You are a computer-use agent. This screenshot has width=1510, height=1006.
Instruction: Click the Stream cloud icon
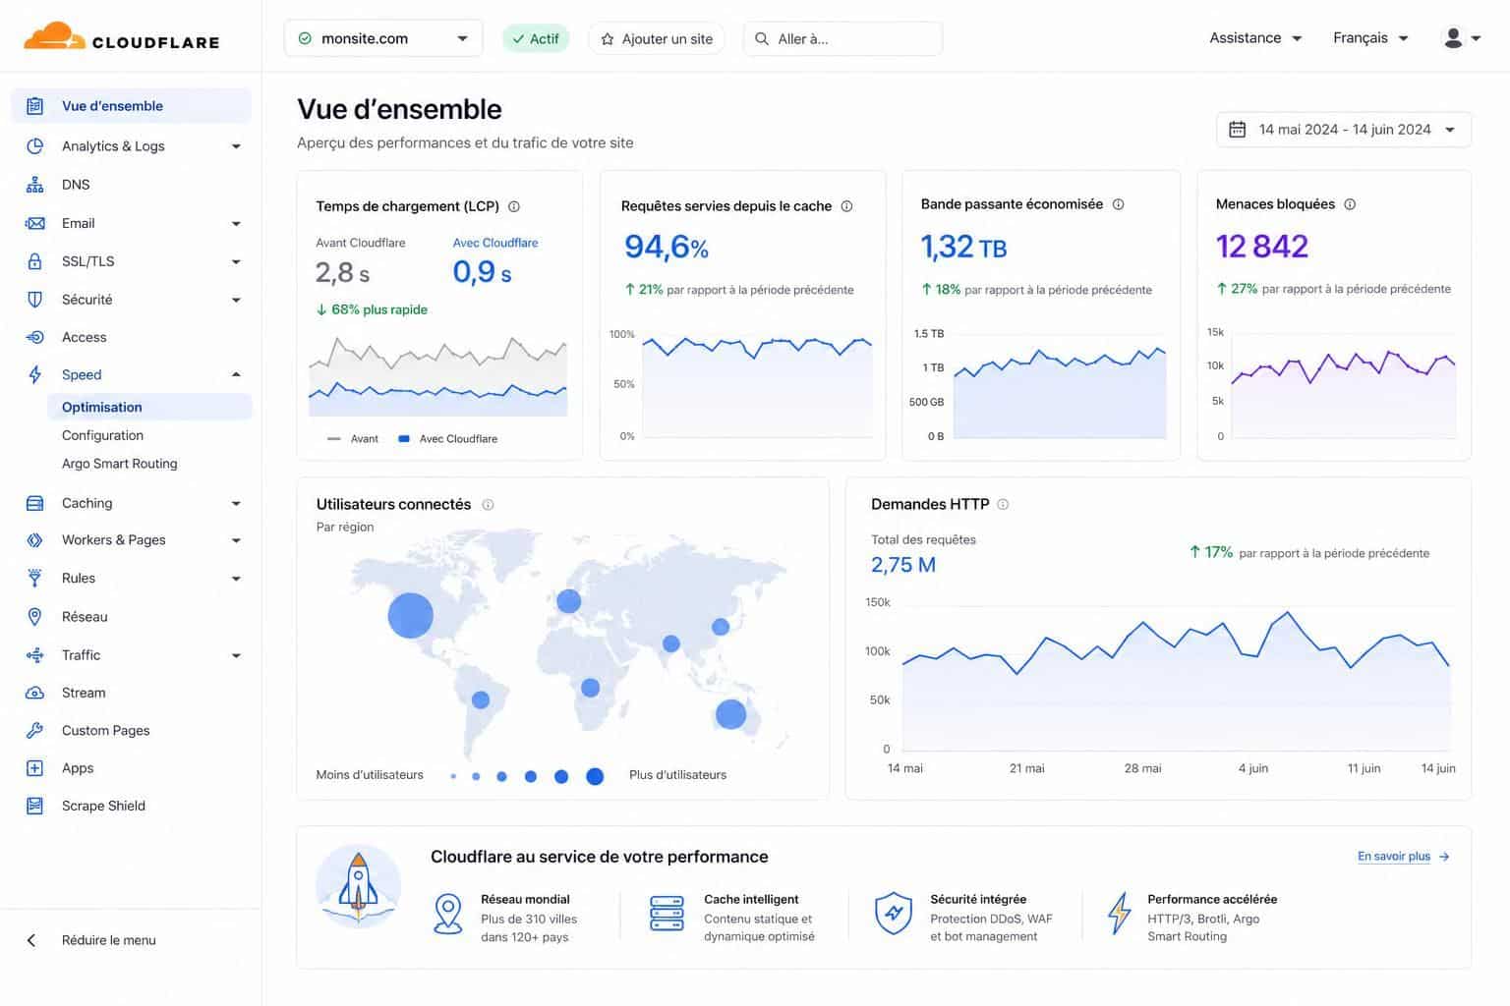[x=34, y=693]
